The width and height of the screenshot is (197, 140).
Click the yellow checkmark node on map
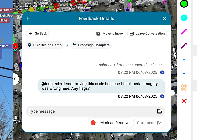click(32, 9)
